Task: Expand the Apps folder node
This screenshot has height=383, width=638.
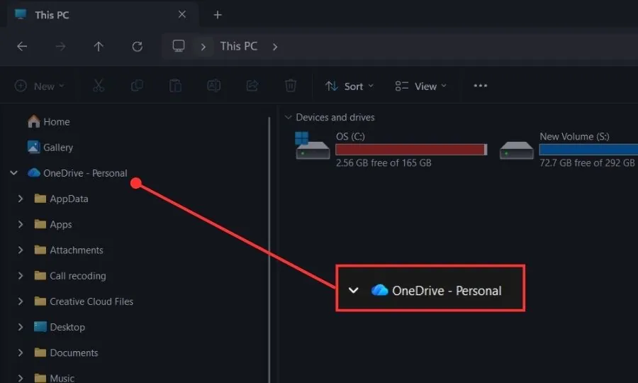Action: 21,224
